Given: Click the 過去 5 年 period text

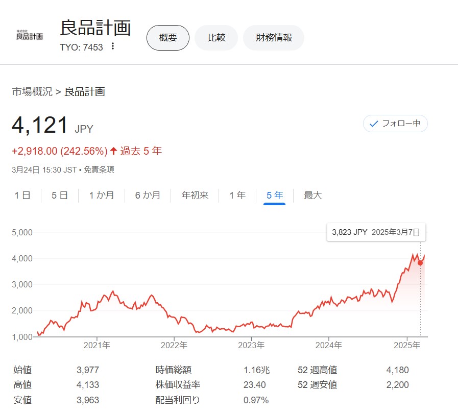Looking at the screenshot, I should 141,151.
